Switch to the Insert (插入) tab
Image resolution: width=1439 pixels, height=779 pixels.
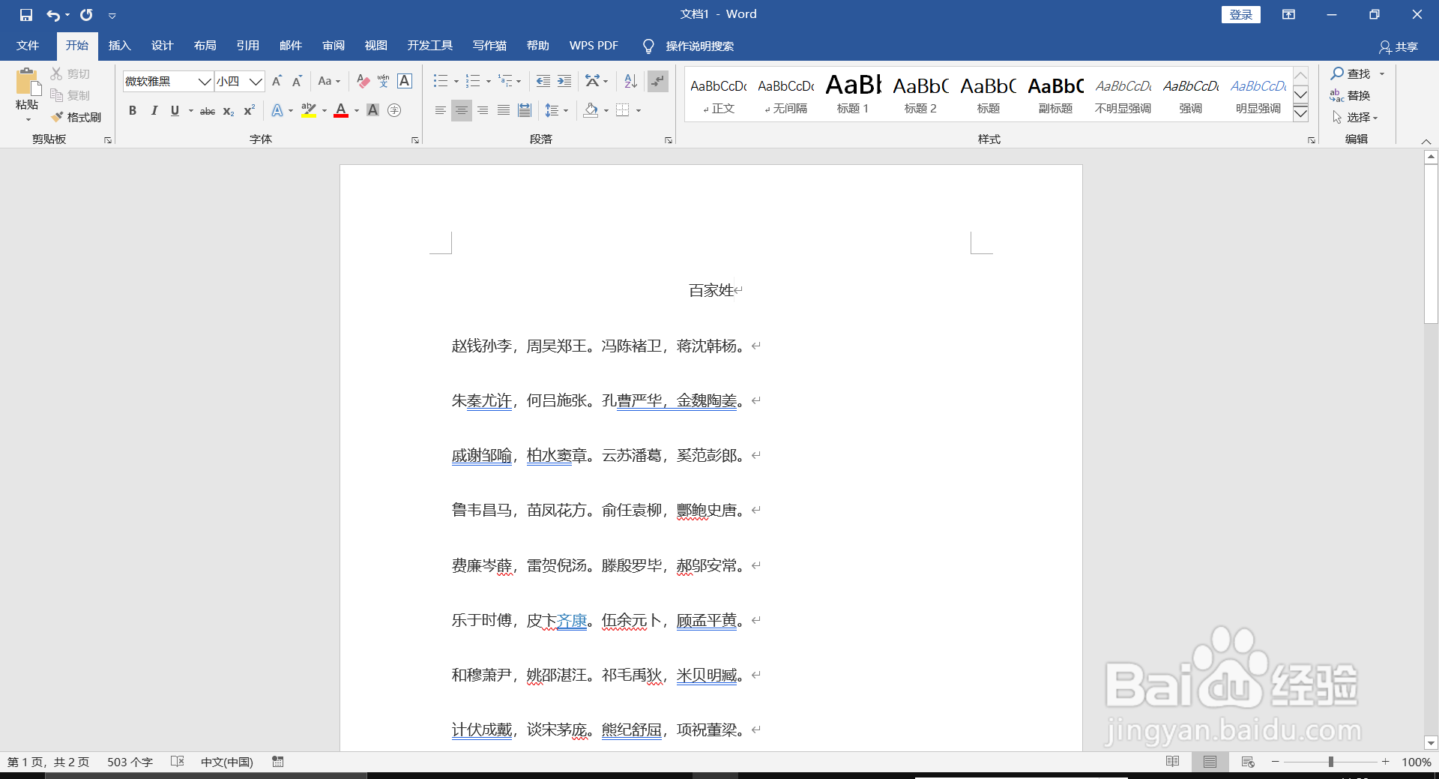[119, 46]
